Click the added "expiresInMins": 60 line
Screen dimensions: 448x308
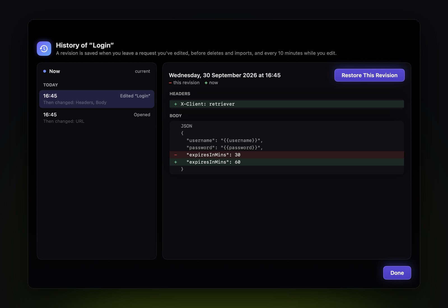pos(287,162)
